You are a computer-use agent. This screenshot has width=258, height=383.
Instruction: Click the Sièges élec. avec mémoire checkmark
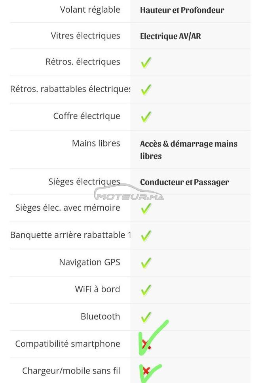(x=146, y=209)
